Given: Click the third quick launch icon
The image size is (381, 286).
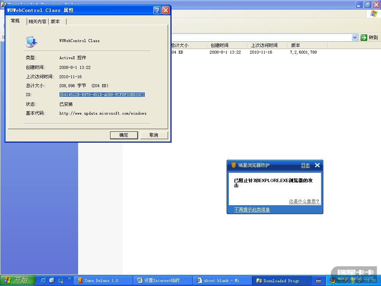Looking at the screenshot, I should (x=61, y=280).
